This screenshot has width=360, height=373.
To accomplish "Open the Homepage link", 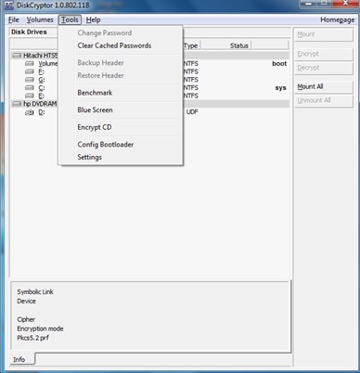I will coord(337,19).
